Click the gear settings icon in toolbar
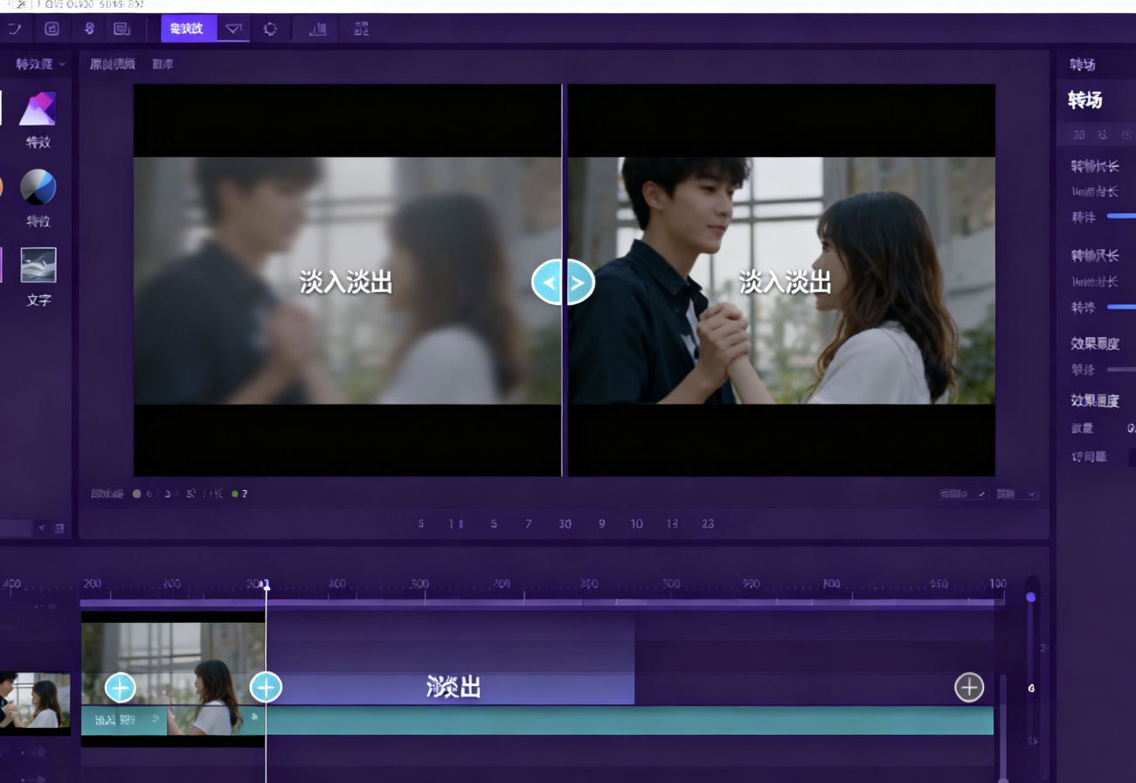The image size is (1136, 783). click(270, 29)
